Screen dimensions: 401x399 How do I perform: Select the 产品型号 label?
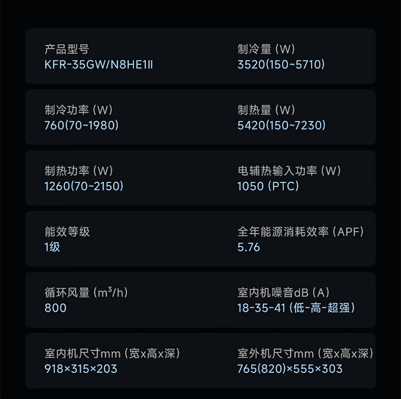(67, 50)
